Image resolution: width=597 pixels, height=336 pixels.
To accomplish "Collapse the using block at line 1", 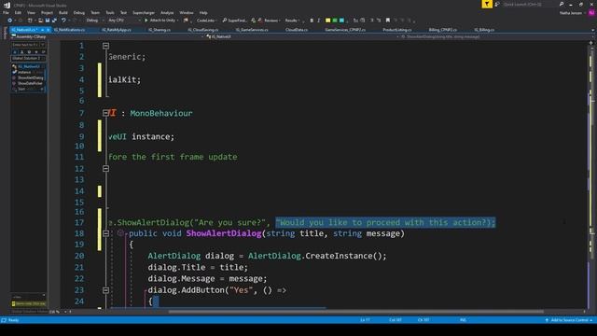I will pos(105,46).
